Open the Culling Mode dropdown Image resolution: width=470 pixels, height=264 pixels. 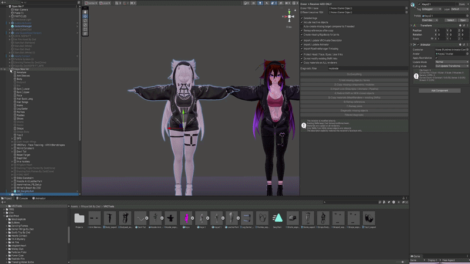point(452,66)
